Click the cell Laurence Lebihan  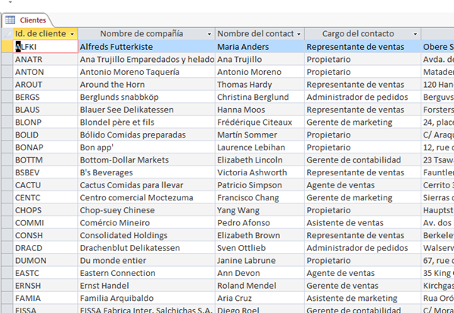click(x=260, y=147)
